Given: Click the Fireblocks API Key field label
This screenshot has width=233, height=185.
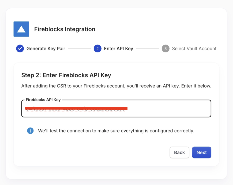Looking at the screenshot, I should (43, 100).
